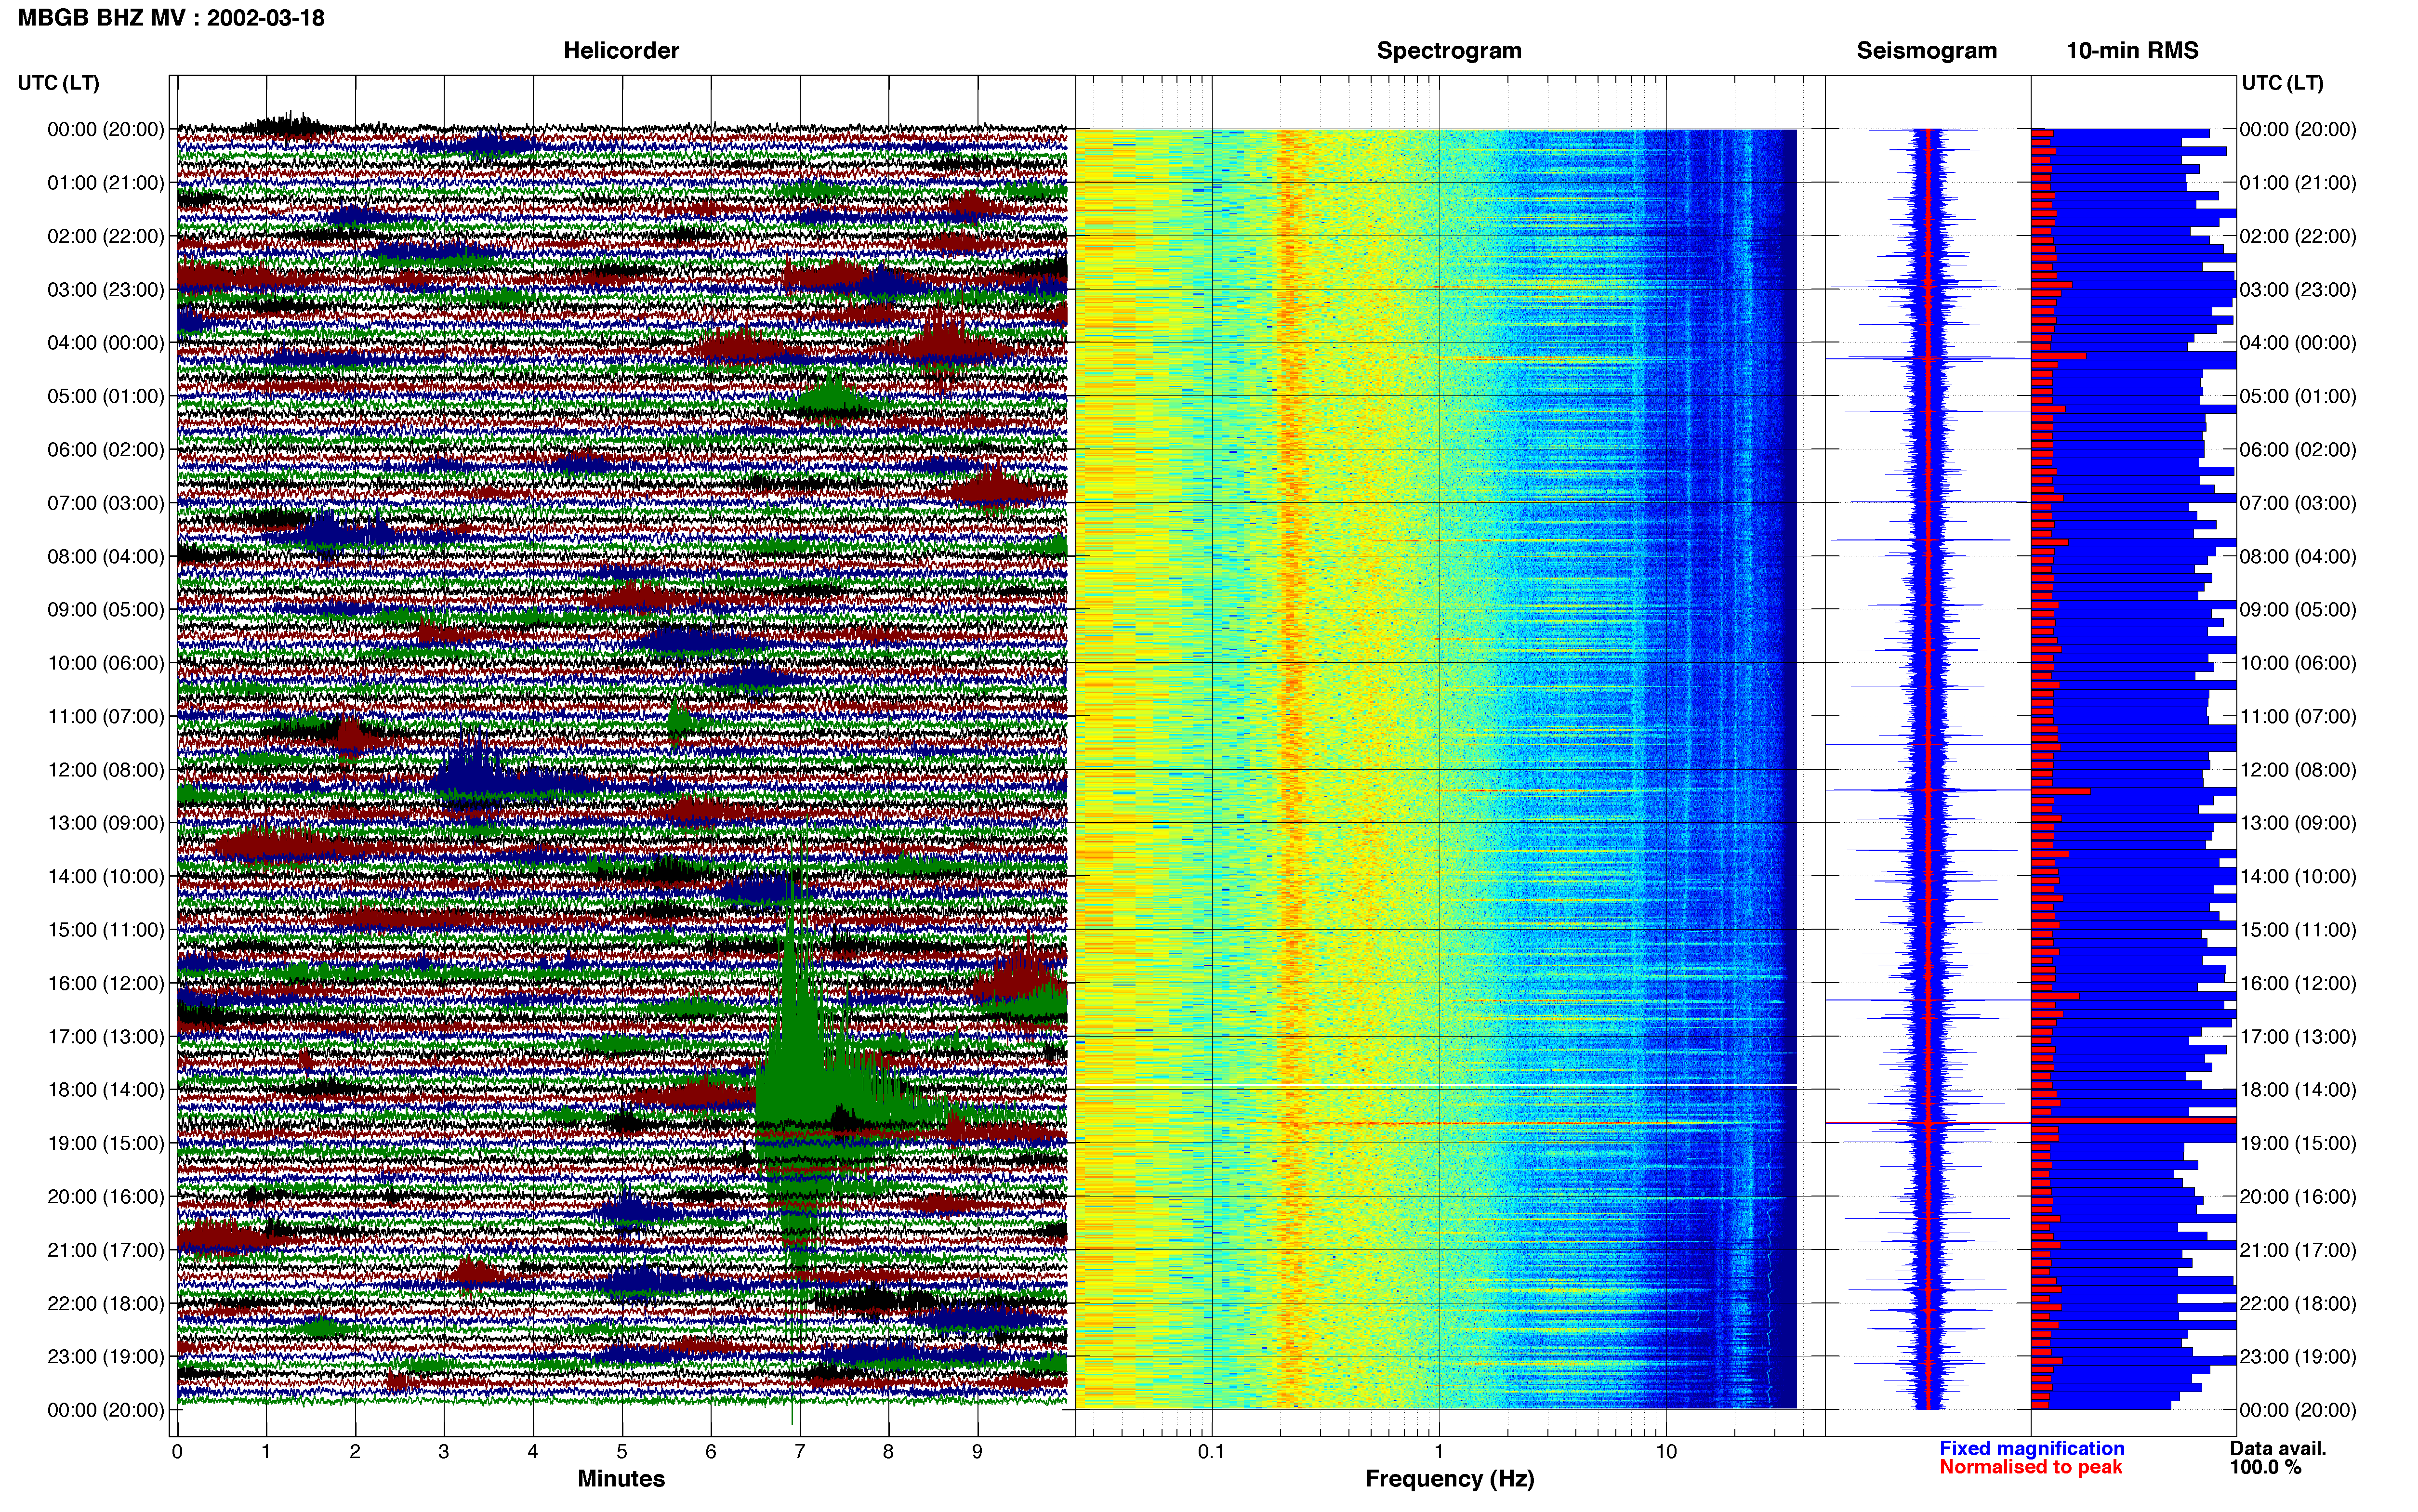Screen dimensions: 2418x1512
Task: Click the '1' tick on frequency axis
Action: point(1439,1452)
